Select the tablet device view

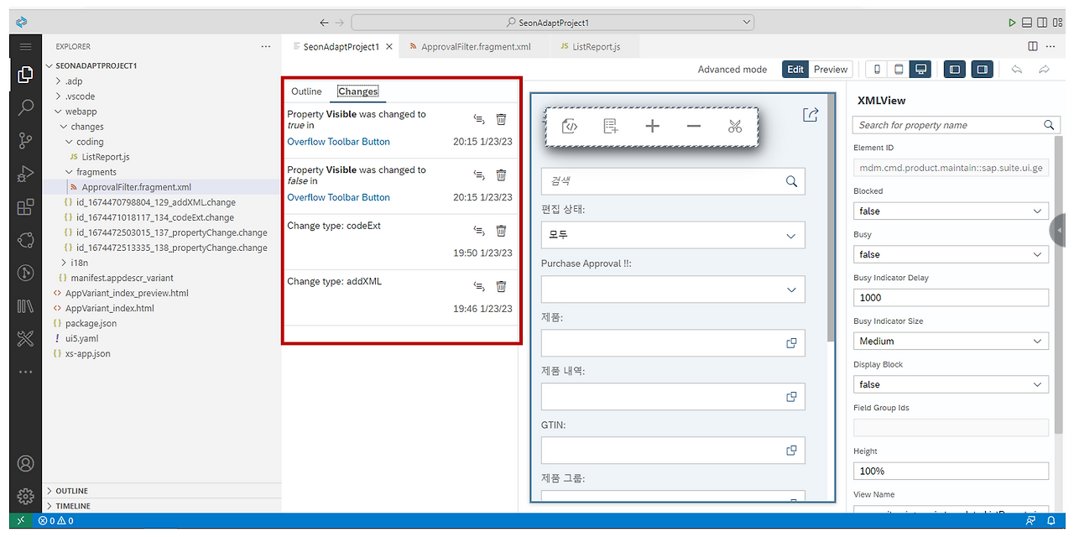click(899, 70)
